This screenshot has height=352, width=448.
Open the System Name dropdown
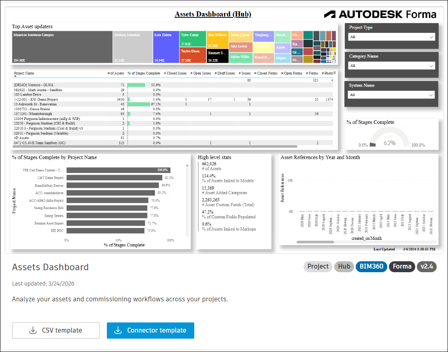(391, 95)
